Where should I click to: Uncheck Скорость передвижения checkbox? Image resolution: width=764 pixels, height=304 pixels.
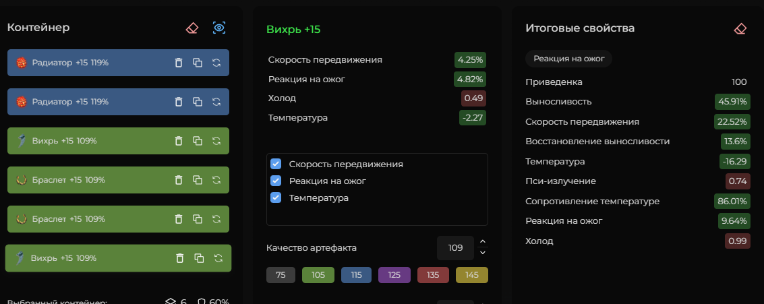275,164
